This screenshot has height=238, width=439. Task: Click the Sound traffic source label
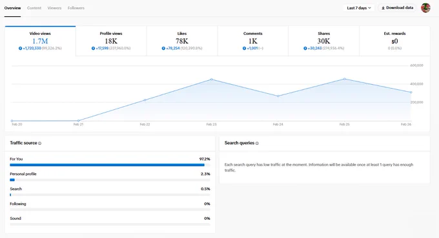click(x=15, y=219)
